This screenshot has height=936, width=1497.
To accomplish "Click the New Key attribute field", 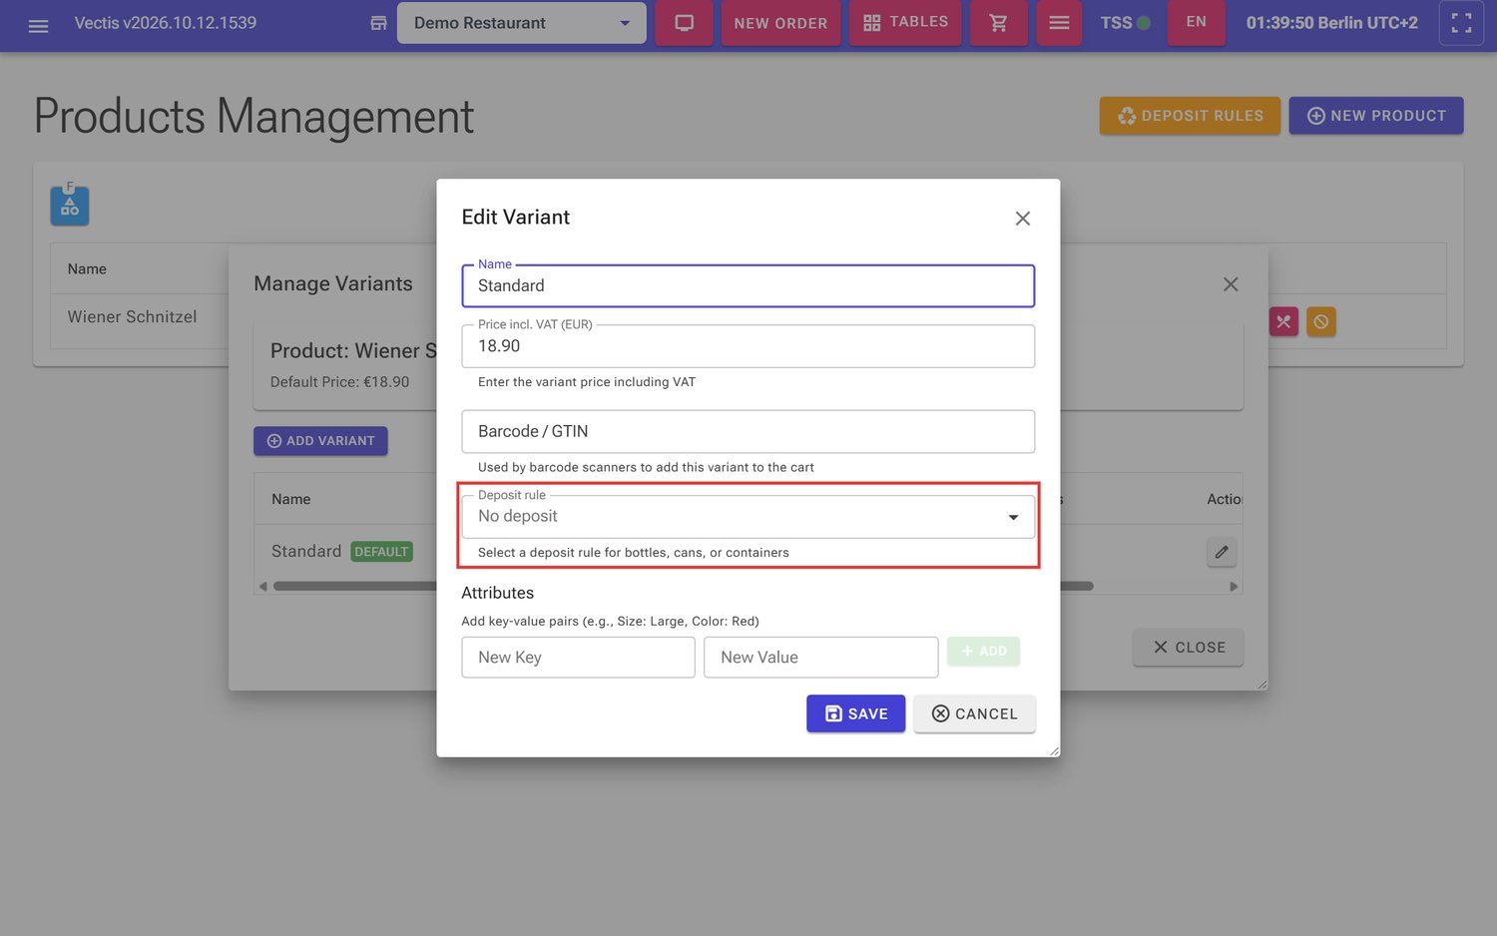I will (x=578, y=658).
